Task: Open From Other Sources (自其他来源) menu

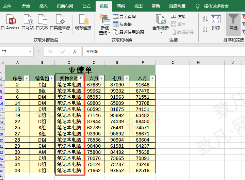Action: [x=60, y=24]
